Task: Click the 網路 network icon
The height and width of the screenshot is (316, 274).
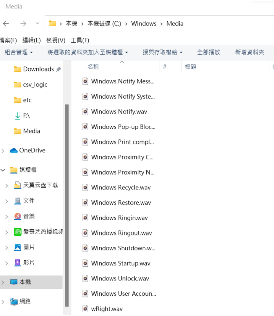Action: [14, 301]
